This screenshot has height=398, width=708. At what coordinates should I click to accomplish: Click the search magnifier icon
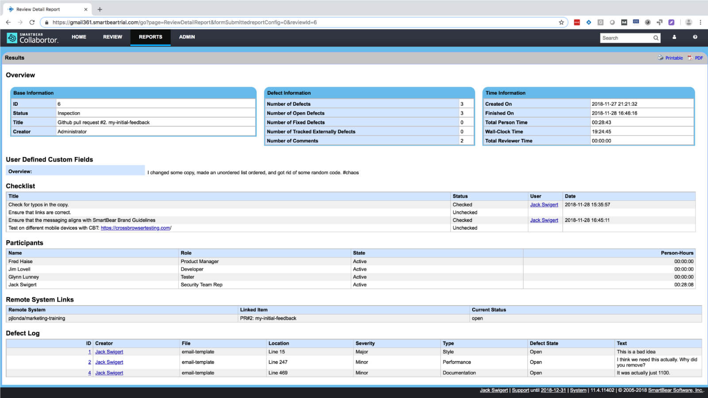pos(656,38)
